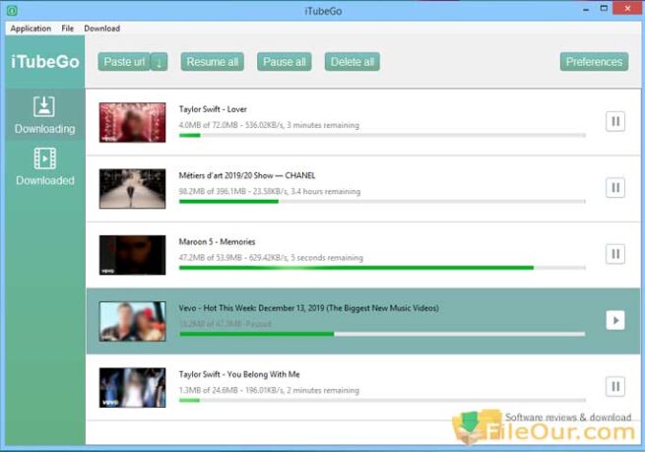Click the CHANEL show thumbnail
Screen dimensions: 645x452
pyautogui.click(x=133, y=189)
